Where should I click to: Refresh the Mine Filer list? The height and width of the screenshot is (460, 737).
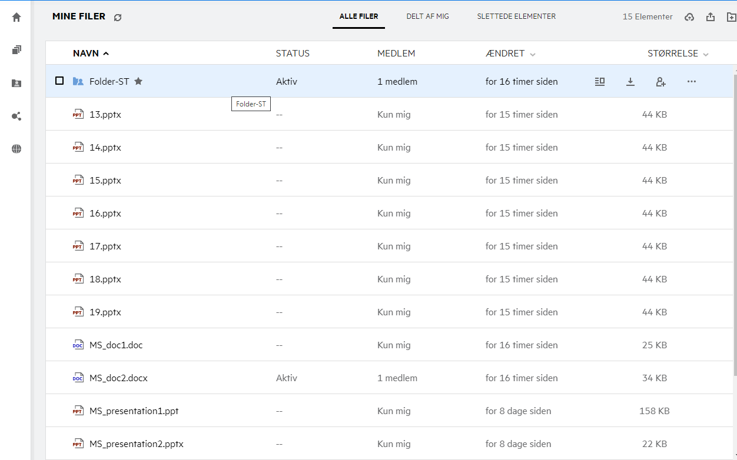(118, 18)
